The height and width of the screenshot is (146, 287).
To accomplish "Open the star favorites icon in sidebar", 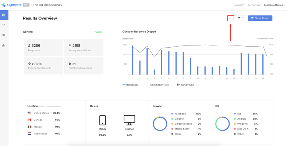I will pos(3,45).
